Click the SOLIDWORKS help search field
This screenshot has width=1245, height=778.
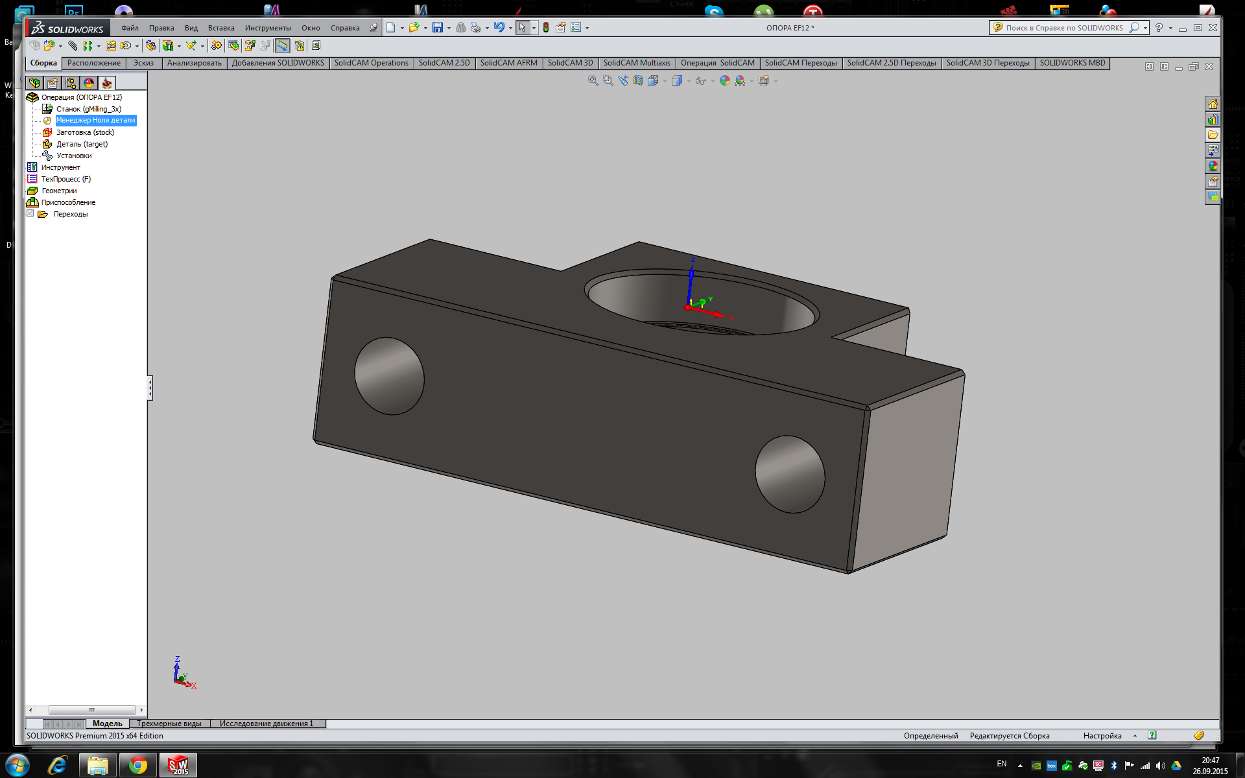[1063, 28]
